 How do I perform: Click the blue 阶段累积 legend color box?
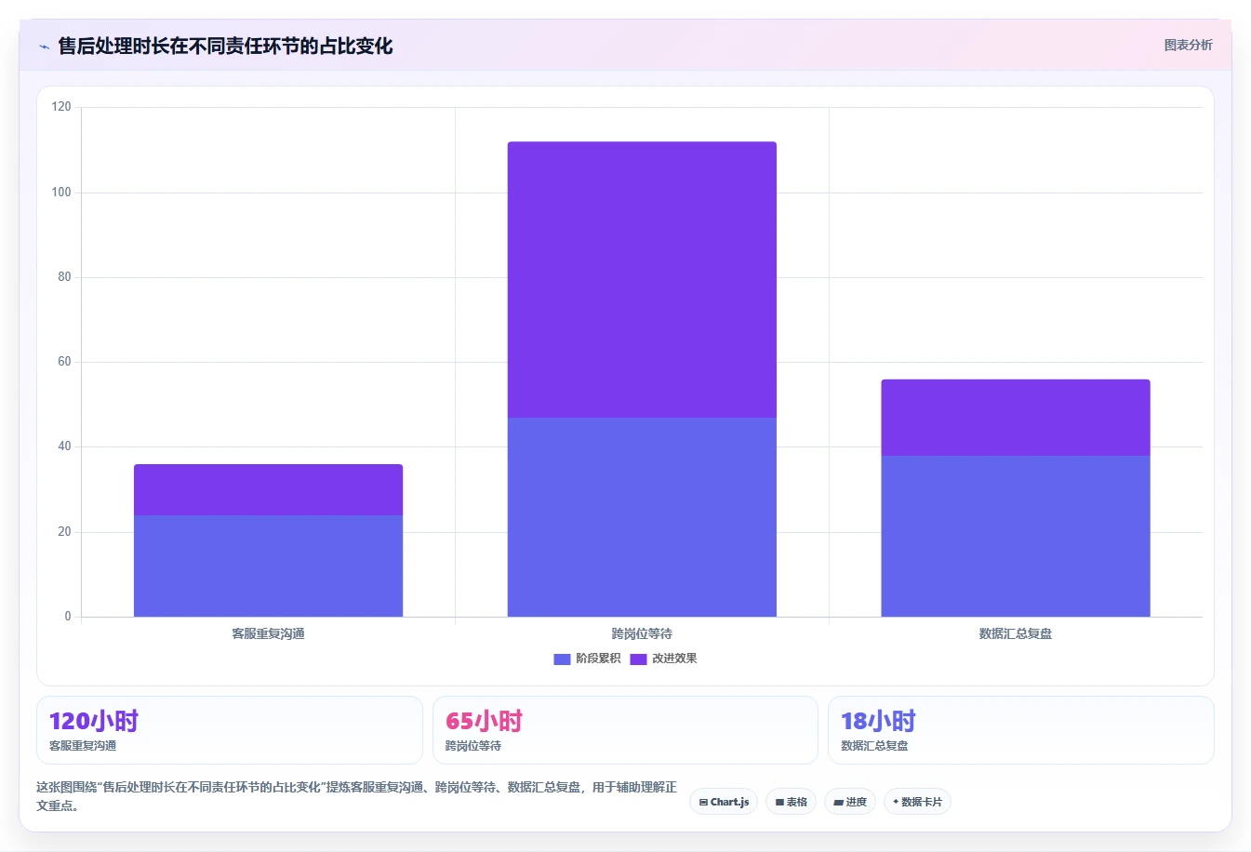[562, 659]
